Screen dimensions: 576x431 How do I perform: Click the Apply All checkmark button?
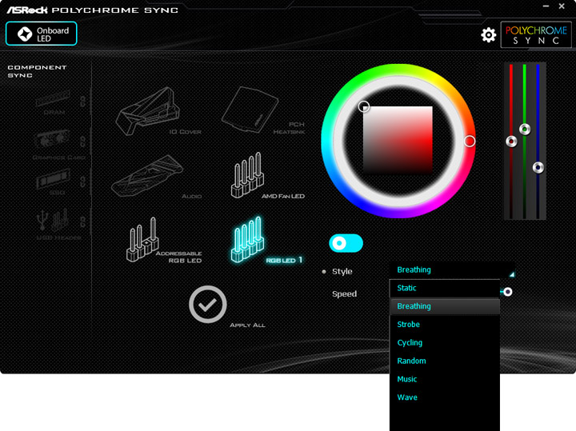(208, 305)
